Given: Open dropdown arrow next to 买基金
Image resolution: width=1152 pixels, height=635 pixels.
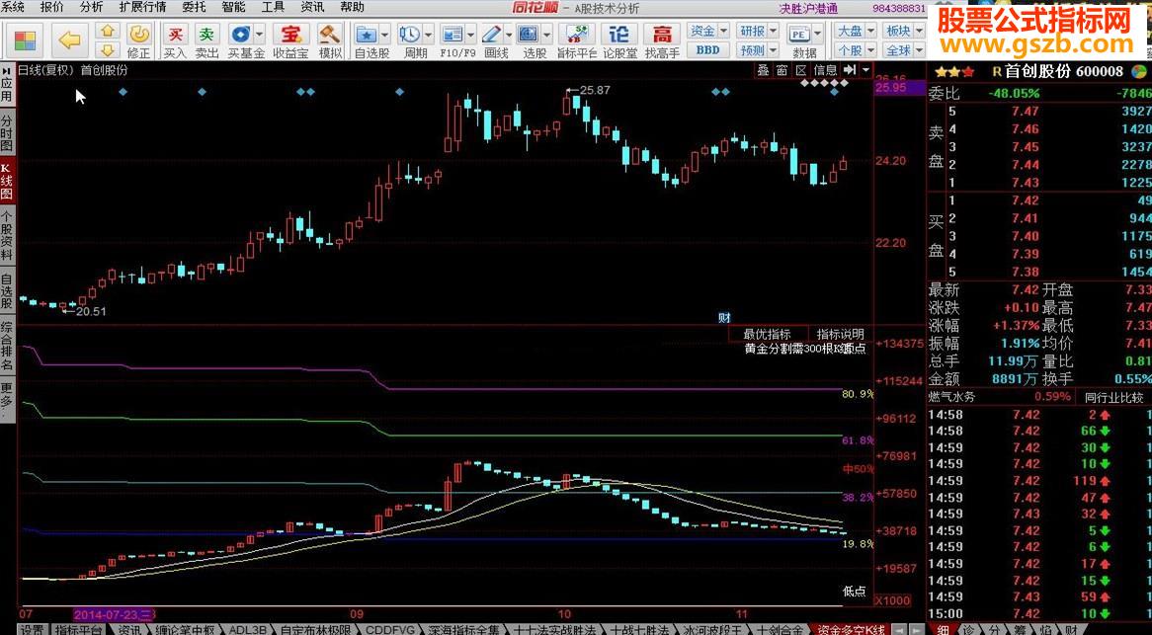Looking at the screenshot, I should [259, 33].
